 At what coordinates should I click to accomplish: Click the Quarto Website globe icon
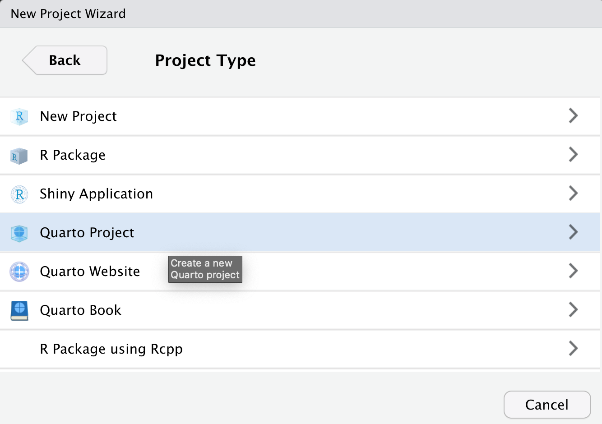click(19, 272)
